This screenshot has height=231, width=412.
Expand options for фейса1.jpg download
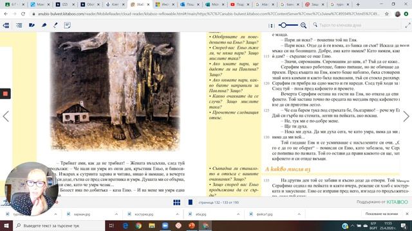(x=299, y=214)
